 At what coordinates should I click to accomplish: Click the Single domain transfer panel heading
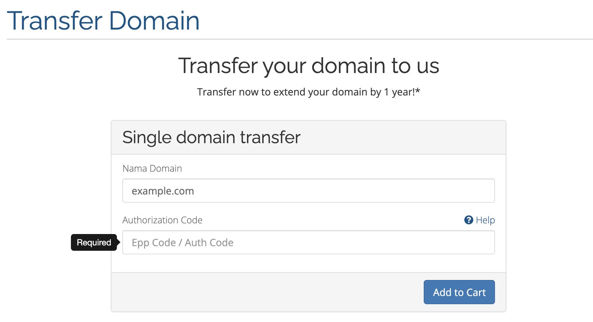[x=211, y=137]
